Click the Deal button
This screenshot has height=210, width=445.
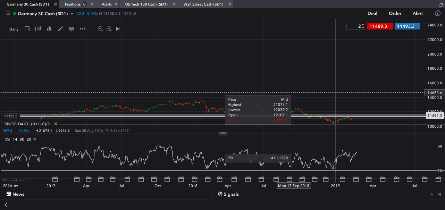pos(372,13)
